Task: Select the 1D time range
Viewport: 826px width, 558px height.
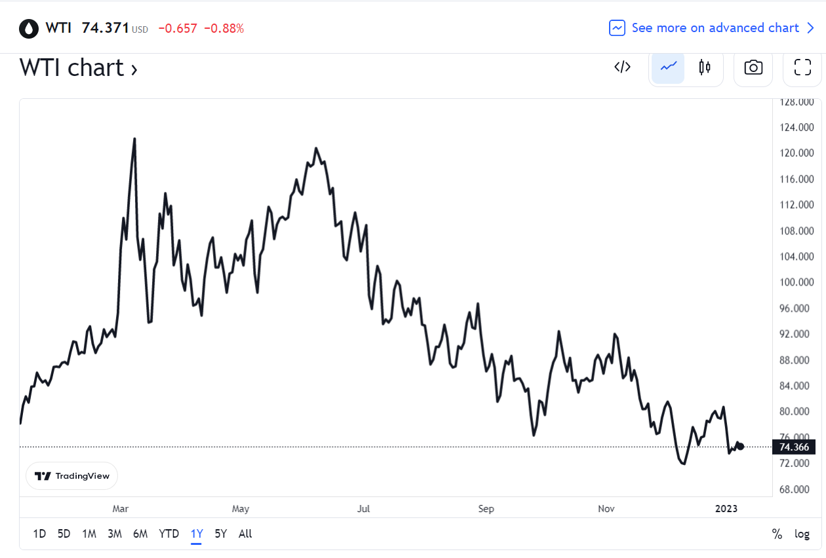Action: pyautogui.click(x=39, y=534)
